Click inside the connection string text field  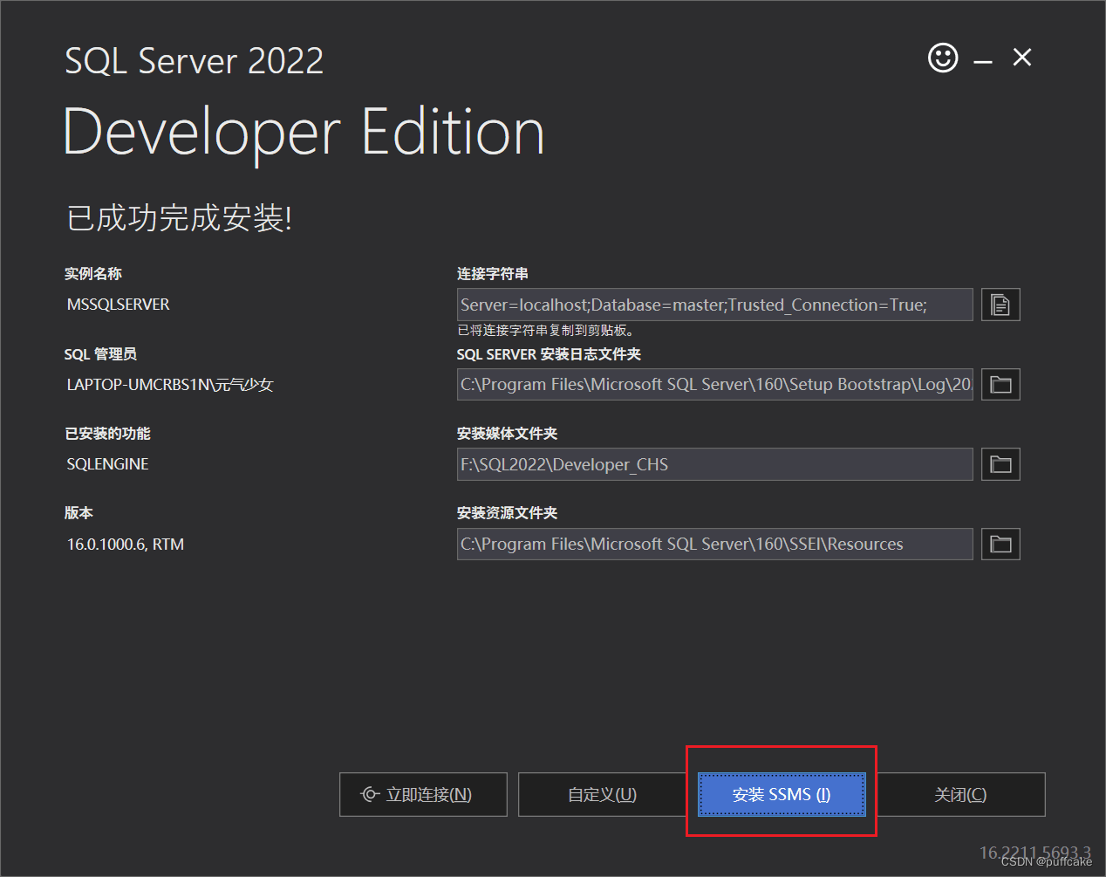tap(714, 305)
